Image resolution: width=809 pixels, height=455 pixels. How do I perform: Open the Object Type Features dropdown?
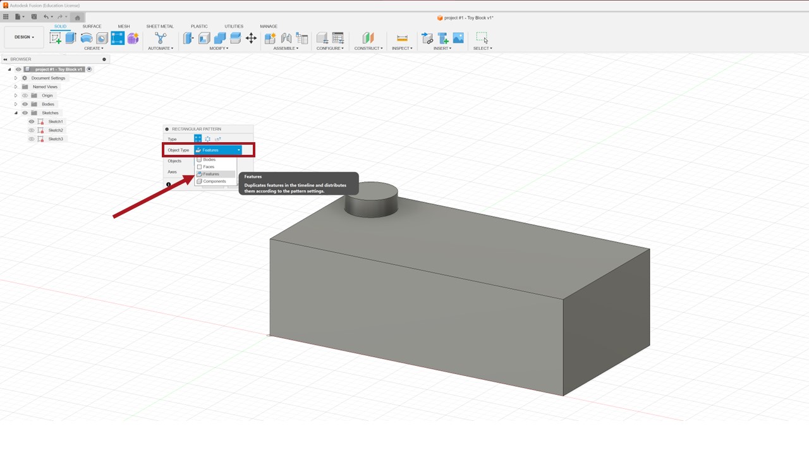[217, 150]
